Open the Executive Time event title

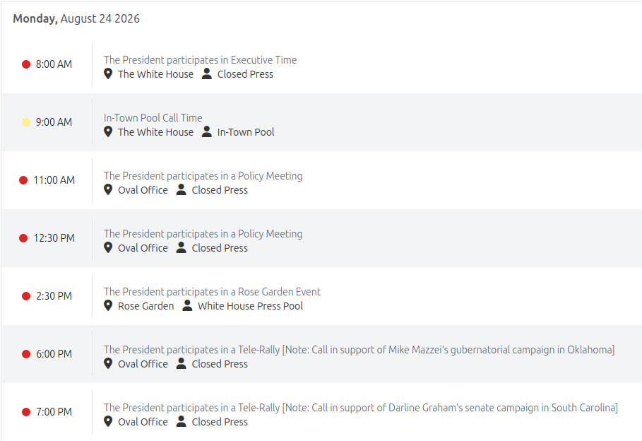[200, 60]
